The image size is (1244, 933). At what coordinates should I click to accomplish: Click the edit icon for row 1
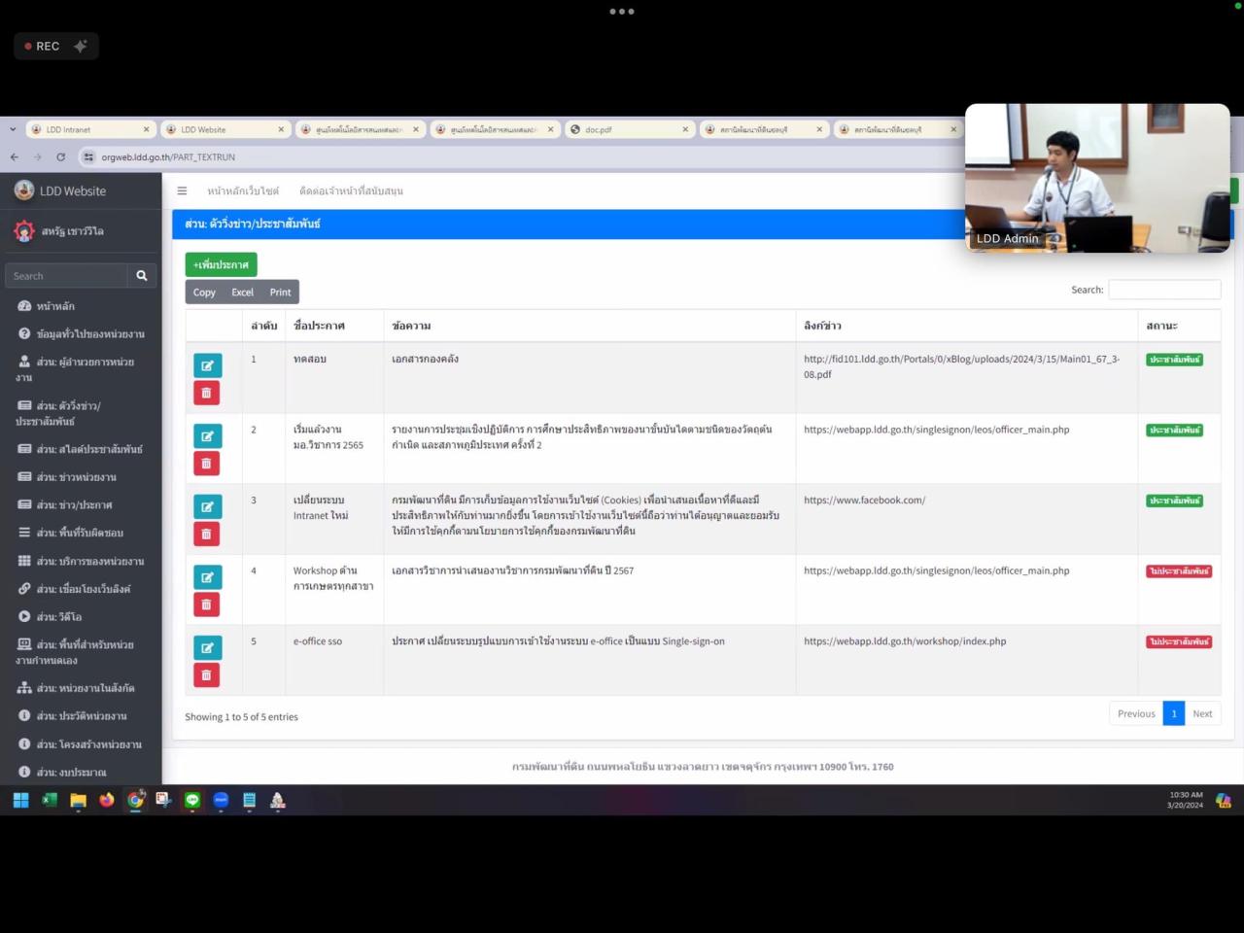(207, 365)
